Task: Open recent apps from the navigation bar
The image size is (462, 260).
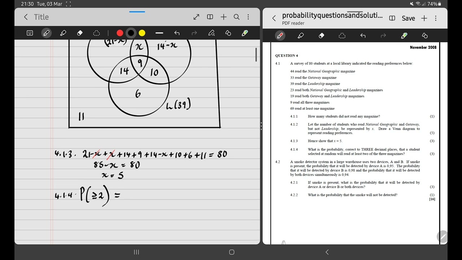Action: pos(136,252)
